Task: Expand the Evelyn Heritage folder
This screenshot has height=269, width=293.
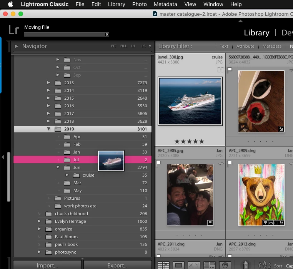Action: [39, 221]
